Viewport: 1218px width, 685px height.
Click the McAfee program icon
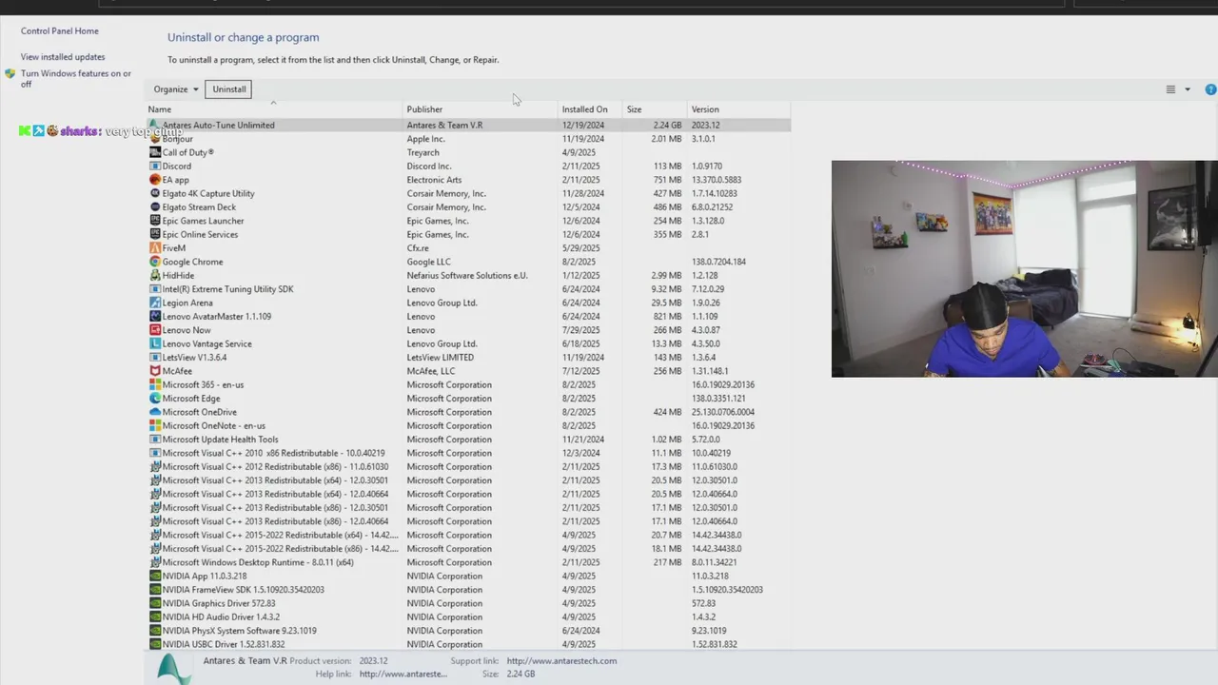click(155, 371)
